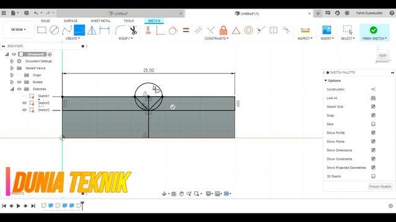Select the Fillet tool
This screenshot has height=222, width=396.
tap(120, 30)
